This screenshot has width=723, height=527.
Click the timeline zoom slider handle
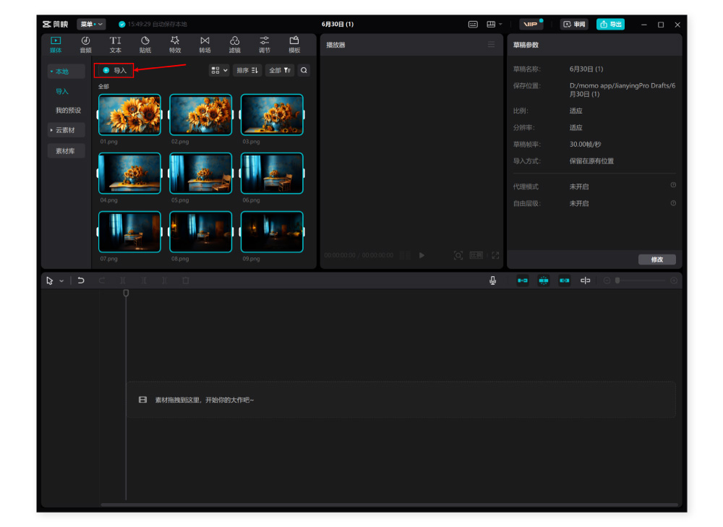point(617,280)
